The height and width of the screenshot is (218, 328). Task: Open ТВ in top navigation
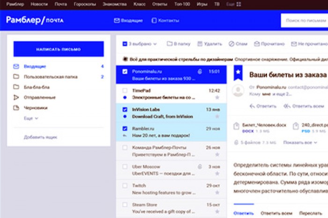217,4
